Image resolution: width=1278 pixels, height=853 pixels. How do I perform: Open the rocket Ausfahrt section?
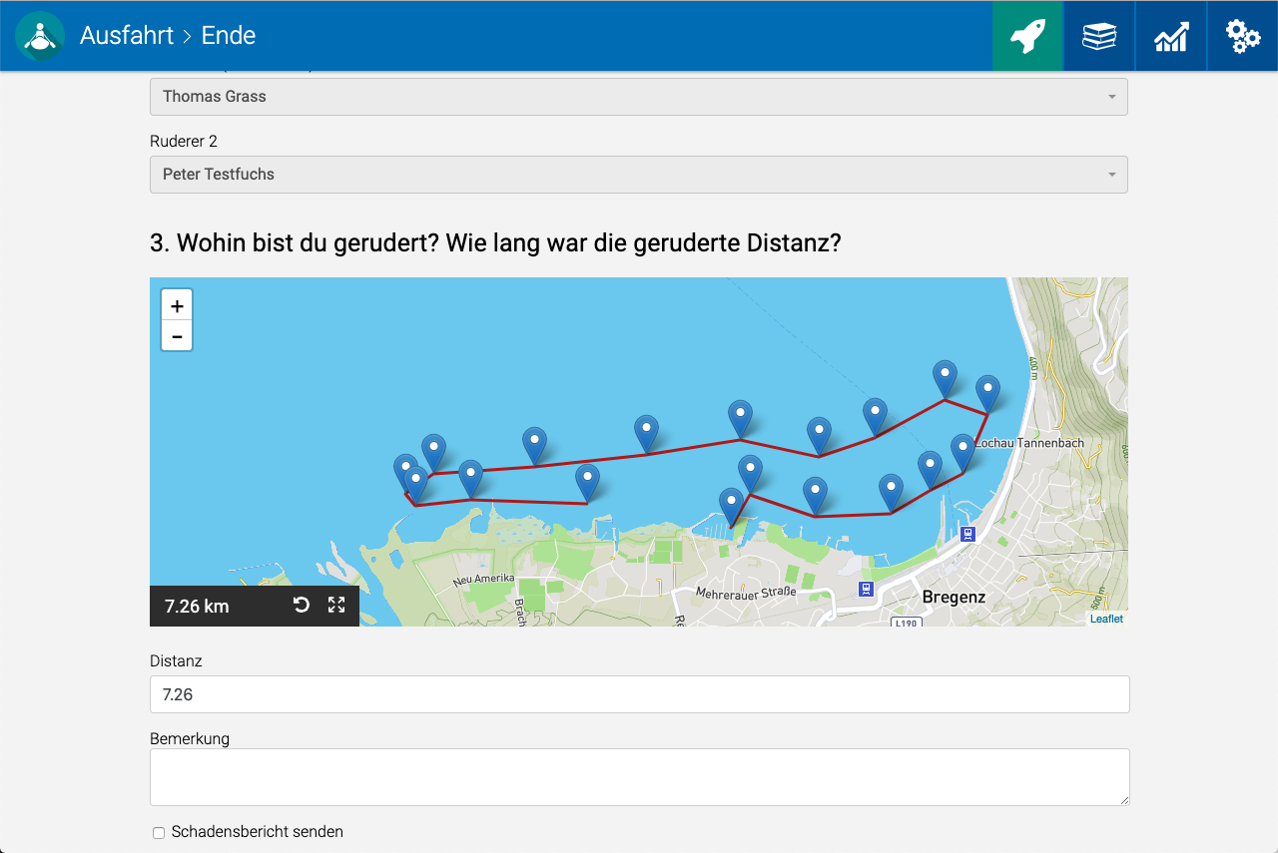[x=1027, y=35]
